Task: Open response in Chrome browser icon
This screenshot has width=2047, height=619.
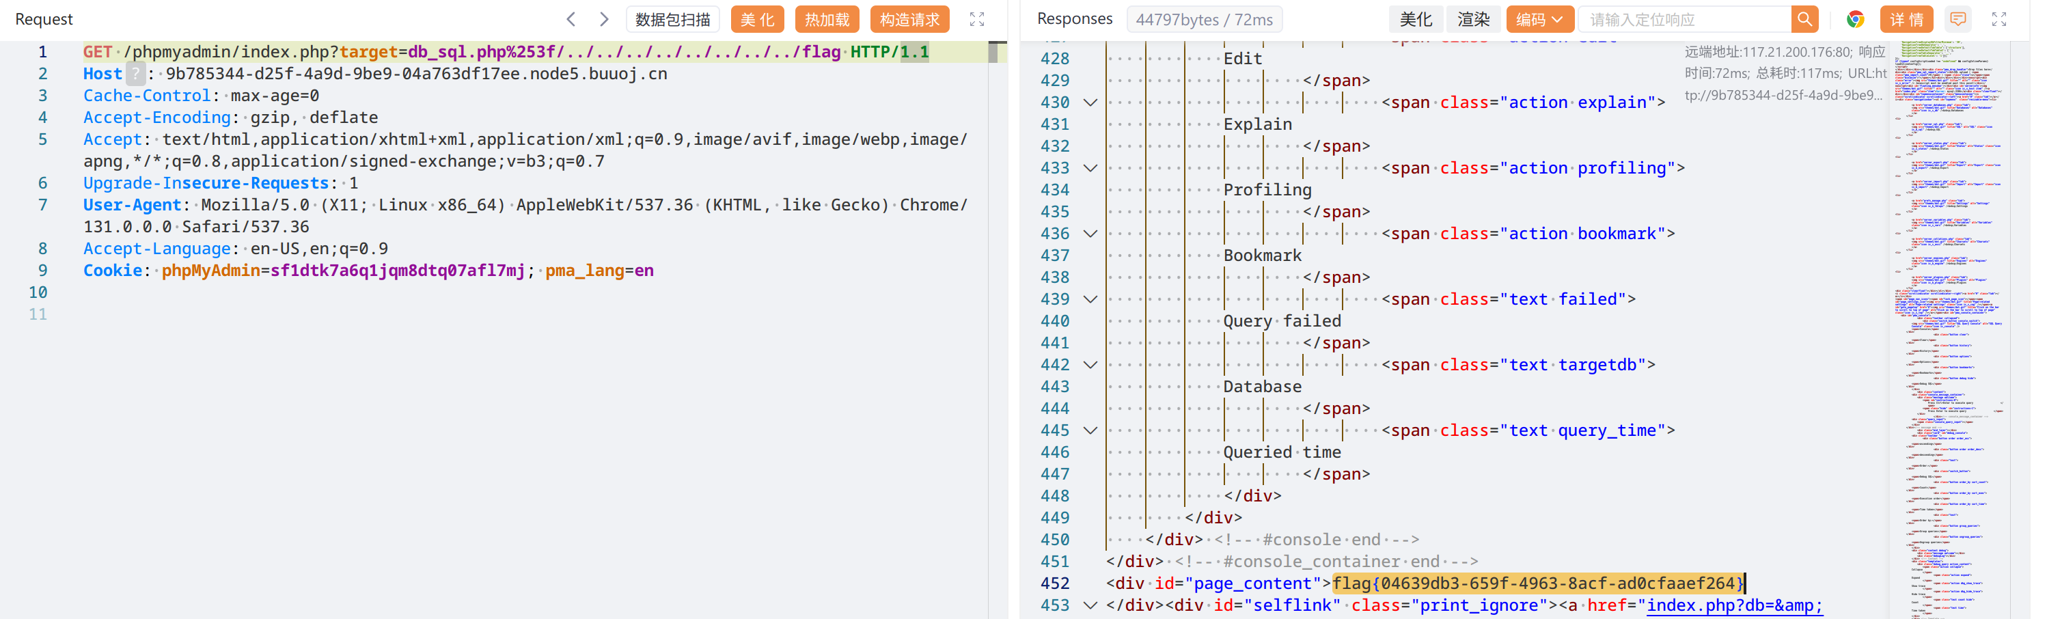Action: (x=1855, y=19)
